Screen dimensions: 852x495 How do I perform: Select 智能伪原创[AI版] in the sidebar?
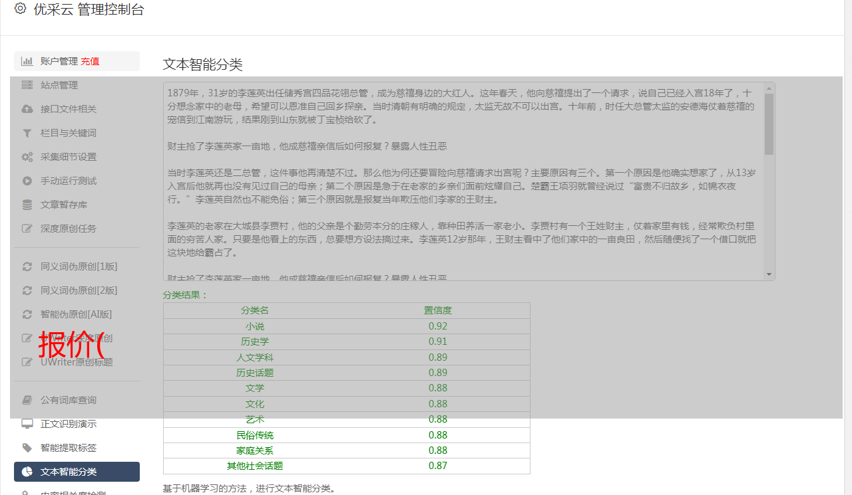point(76,314)
